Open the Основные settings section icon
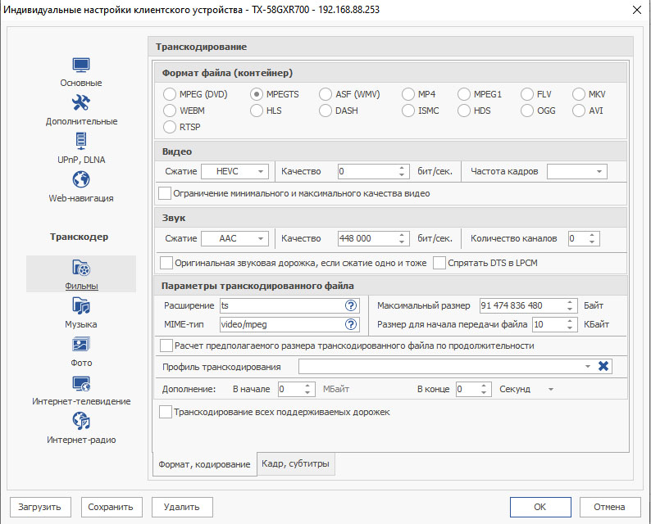 (80, 65)
